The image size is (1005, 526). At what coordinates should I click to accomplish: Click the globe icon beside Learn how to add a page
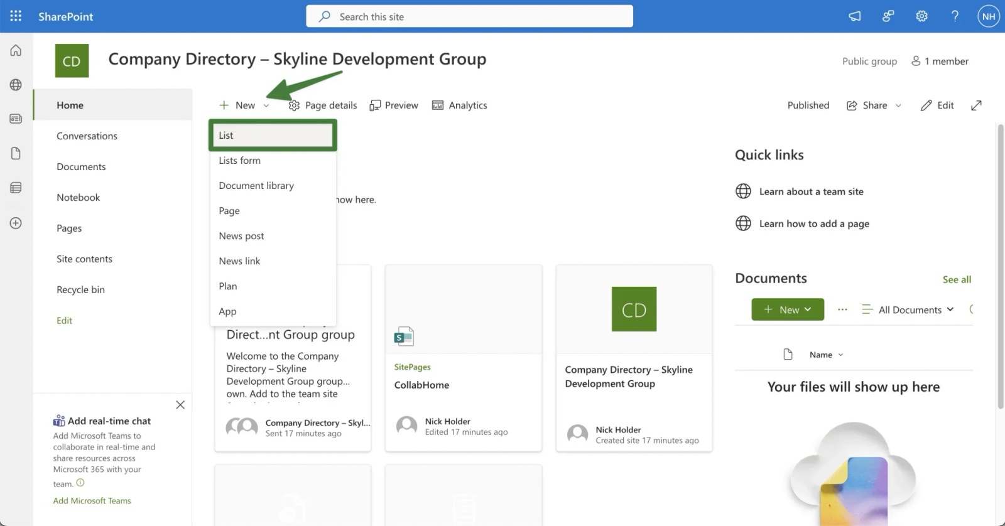click(x=743, y=223)
